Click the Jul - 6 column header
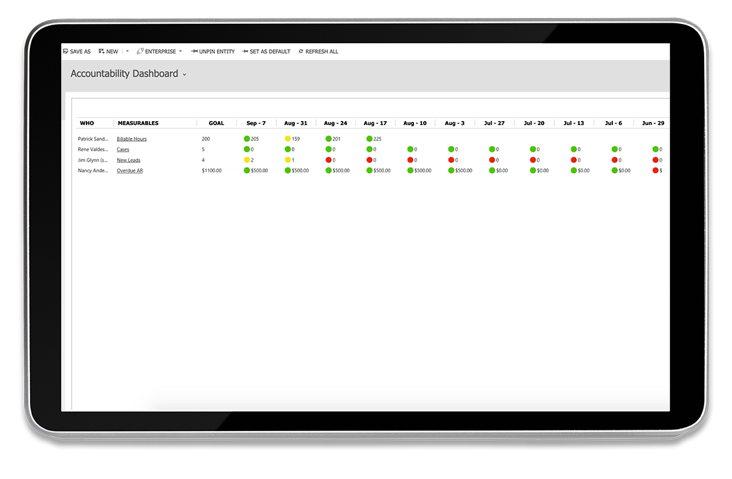The image size is (732, 479). (x=613, y=123)
